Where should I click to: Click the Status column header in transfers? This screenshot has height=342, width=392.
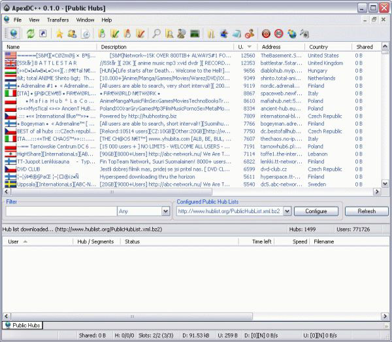click(x=180, y=241)
